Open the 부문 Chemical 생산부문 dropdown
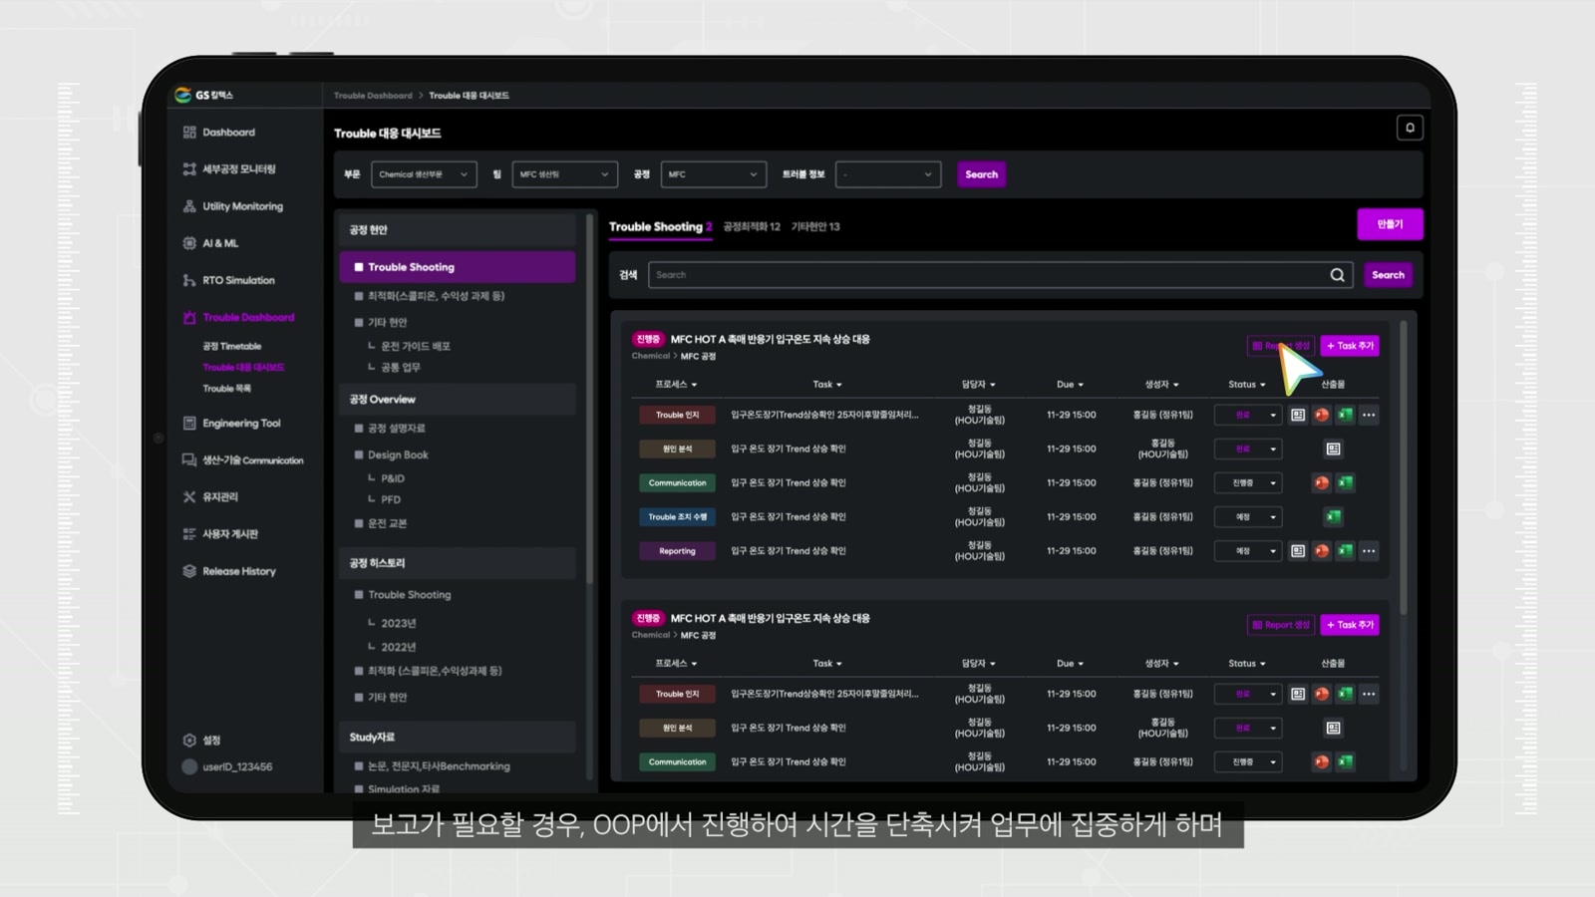 pos(424,174)
